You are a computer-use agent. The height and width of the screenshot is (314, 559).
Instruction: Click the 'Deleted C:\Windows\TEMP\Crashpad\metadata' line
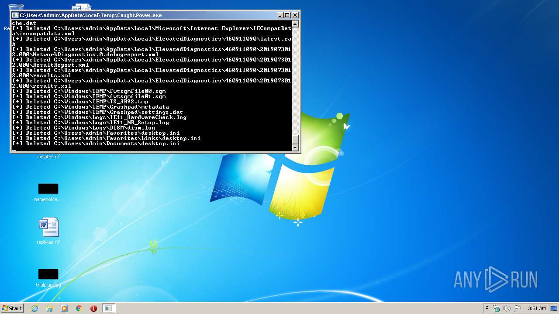click(x=90, y=107)
